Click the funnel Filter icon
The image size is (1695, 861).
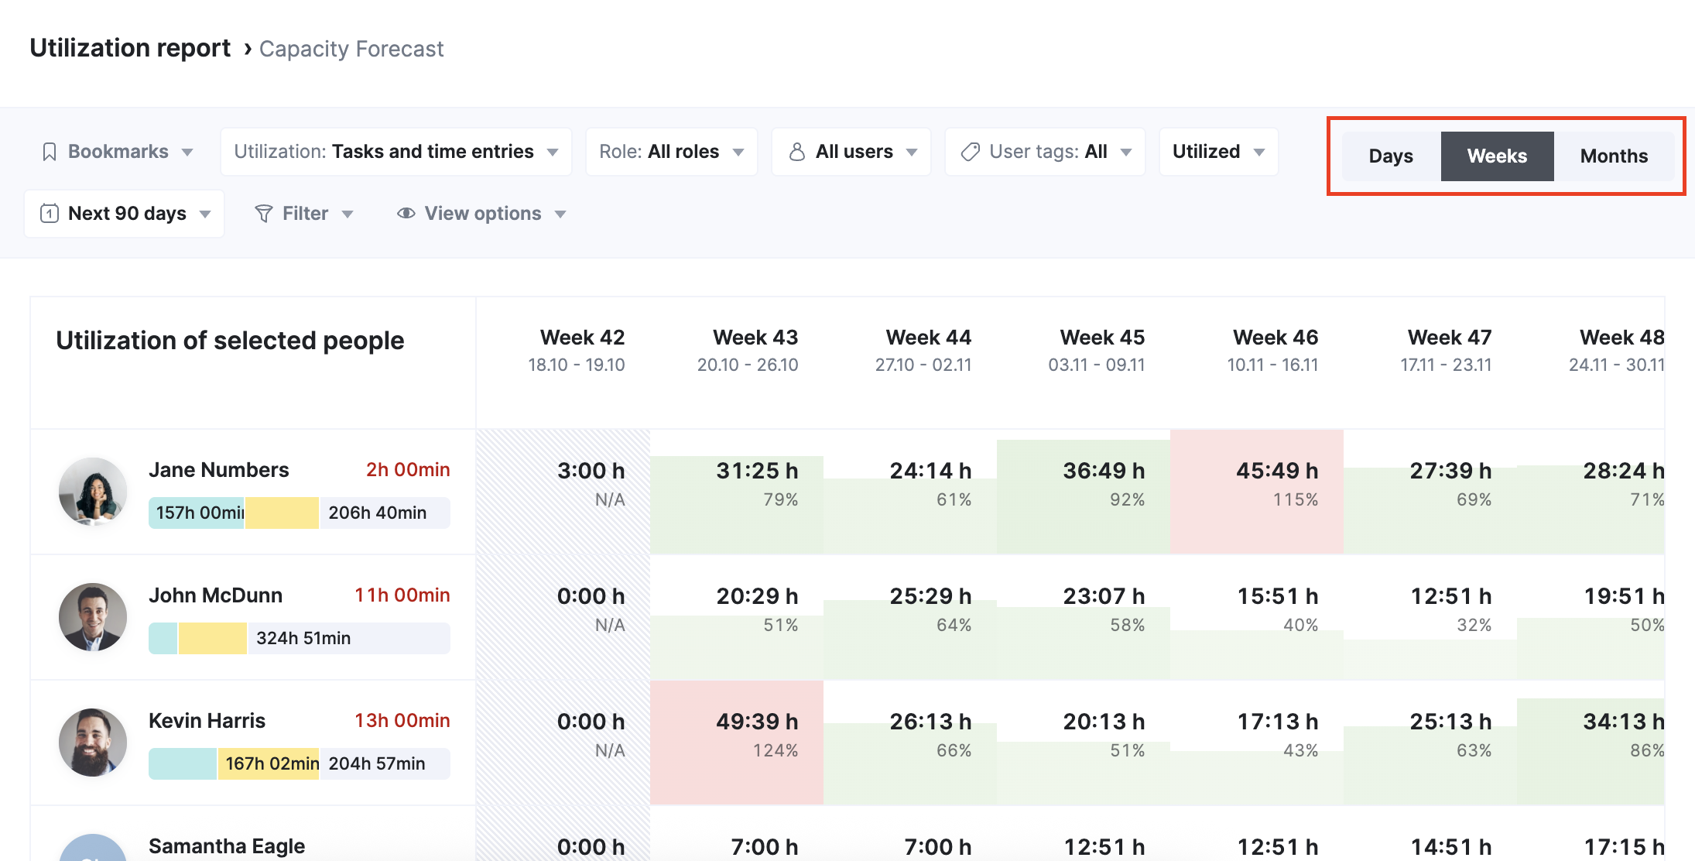264,213
